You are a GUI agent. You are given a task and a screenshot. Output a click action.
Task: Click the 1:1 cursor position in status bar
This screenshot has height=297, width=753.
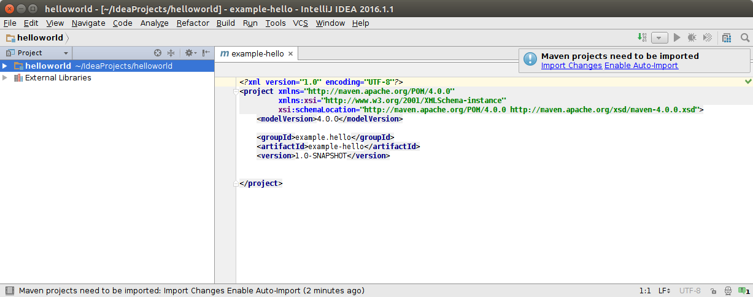coord(645,290)
